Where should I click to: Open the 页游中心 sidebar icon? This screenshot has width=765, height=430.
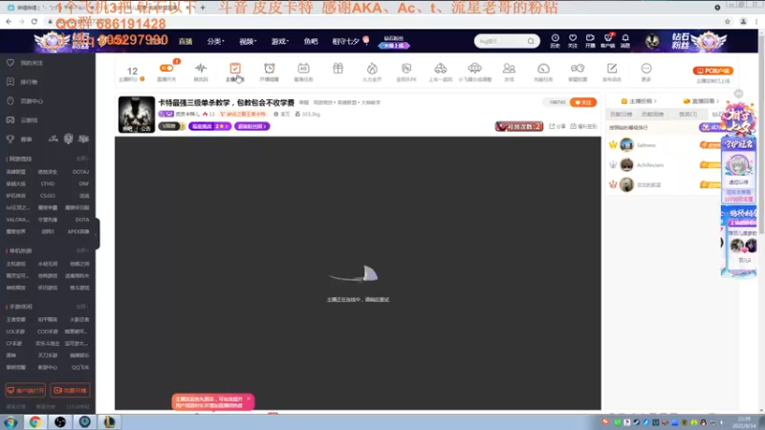click(11, 101)
